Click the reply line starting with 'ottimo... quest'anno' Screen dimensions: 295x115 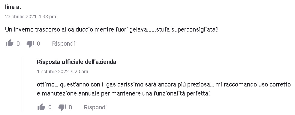pyautogui.click(x=164, y=84)
